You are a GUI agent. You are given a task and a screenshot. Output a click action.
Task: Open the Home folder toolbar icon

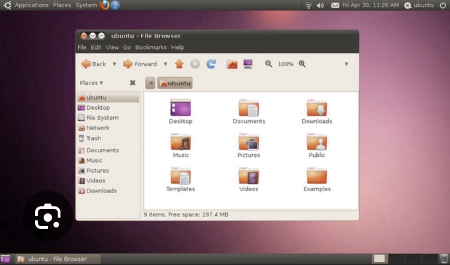pyautogui.click(x=232, y=64)
